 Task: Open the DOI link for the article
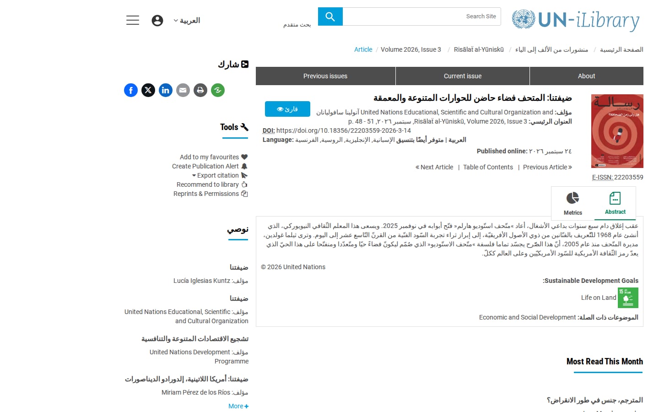point(344,130)
